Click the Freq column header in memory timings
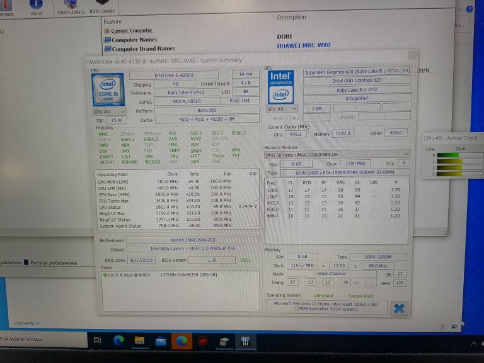Viewport: 484px width, 363px height. [x=272, y=182]
